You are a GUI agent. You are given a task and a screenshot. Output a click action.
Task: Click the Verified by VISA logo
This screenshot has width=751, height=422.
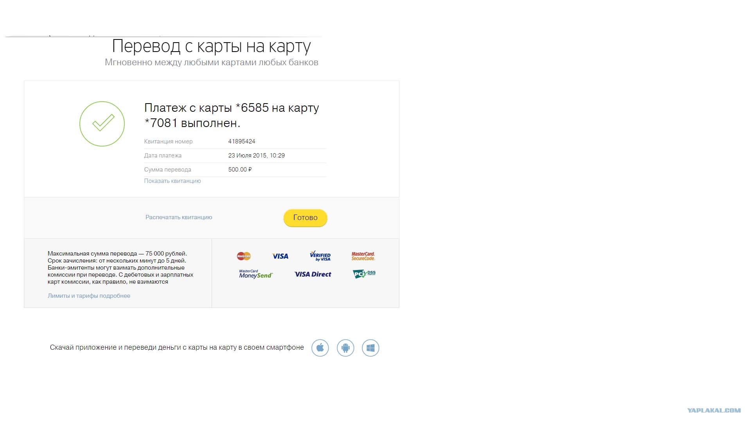tap(320, 256)
